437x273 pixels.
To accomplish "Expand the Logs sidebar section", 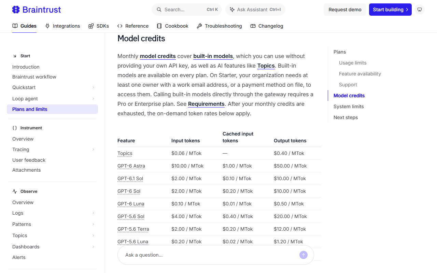I will (93, 213).
